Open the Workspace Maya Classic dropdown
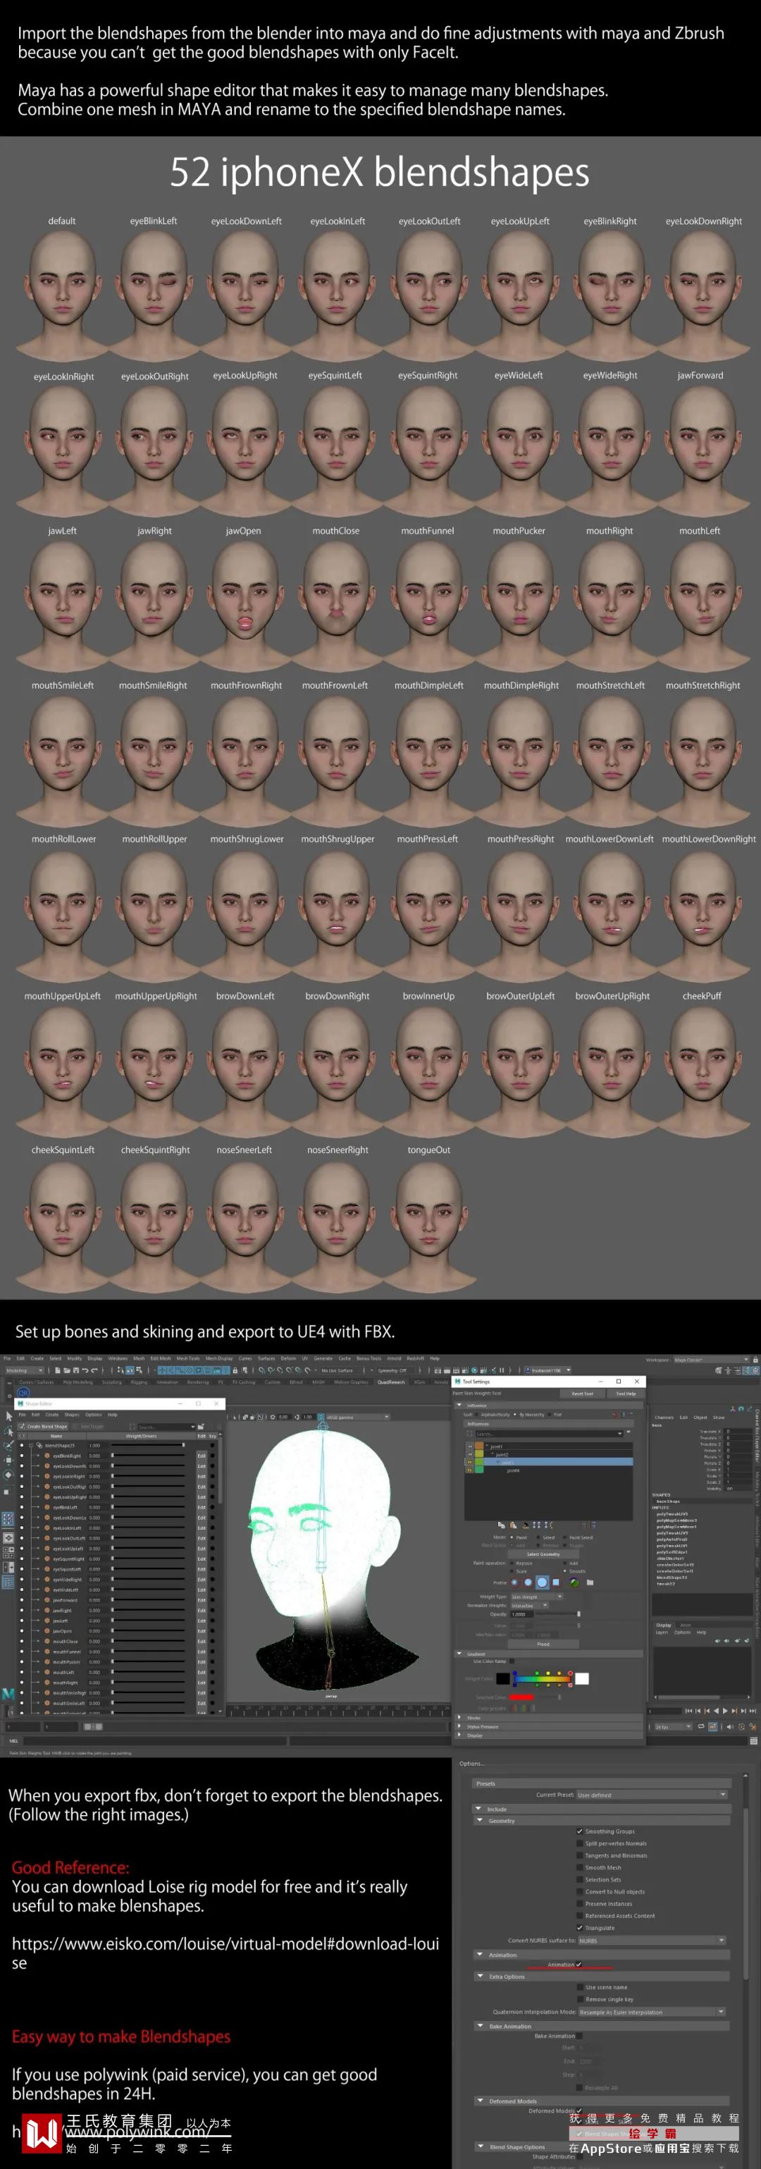The width and height of the screenshot is (761, 2169). (x=712, y=1360)
